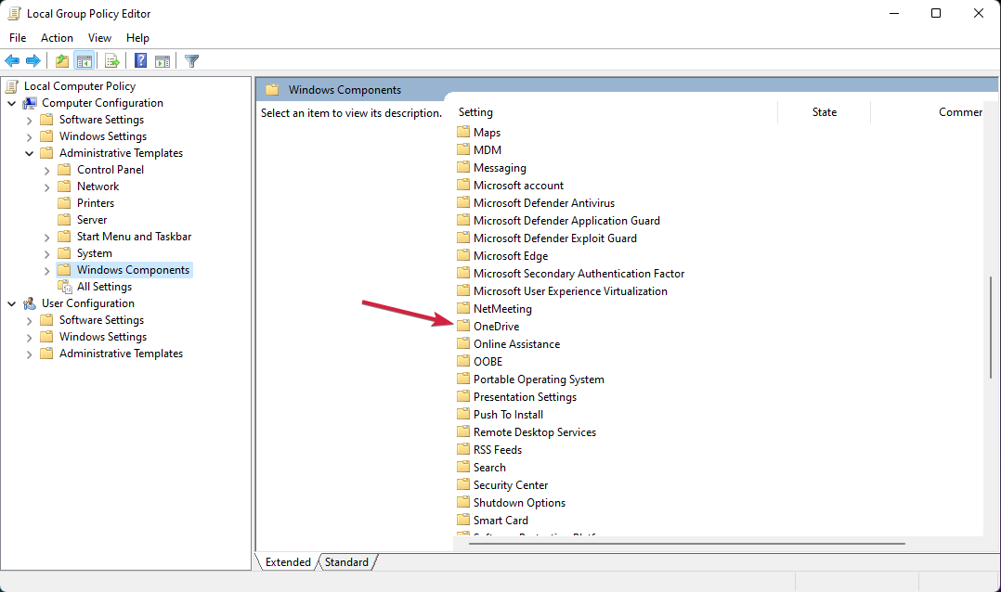Select Microsoft Secondary Authentication Factor folder

(x=578, y=273)
